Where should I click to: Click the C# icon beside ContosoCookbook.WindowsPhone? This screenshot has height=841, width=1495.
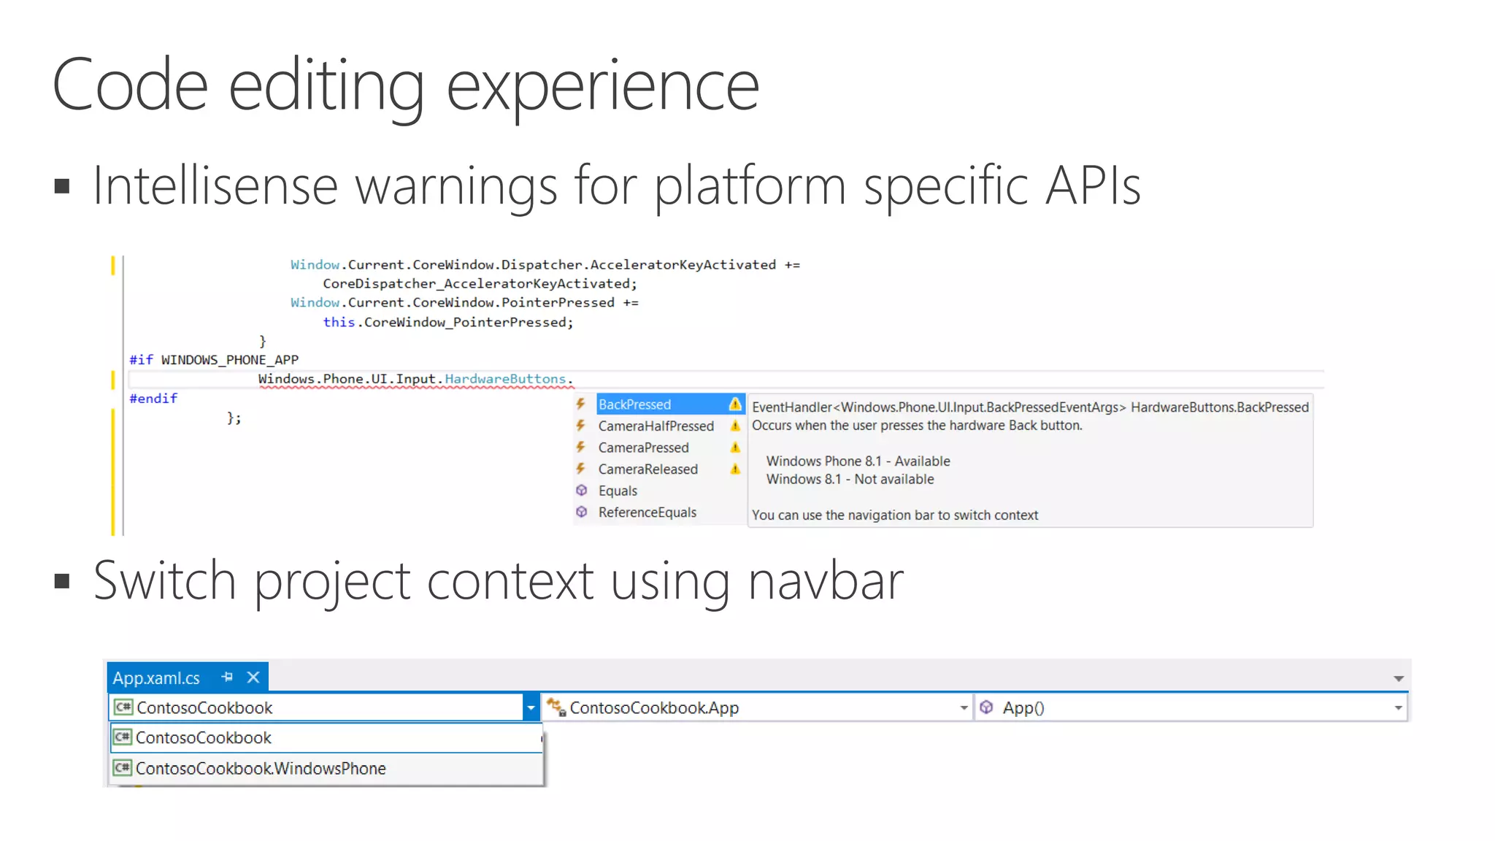pos(123,768)
